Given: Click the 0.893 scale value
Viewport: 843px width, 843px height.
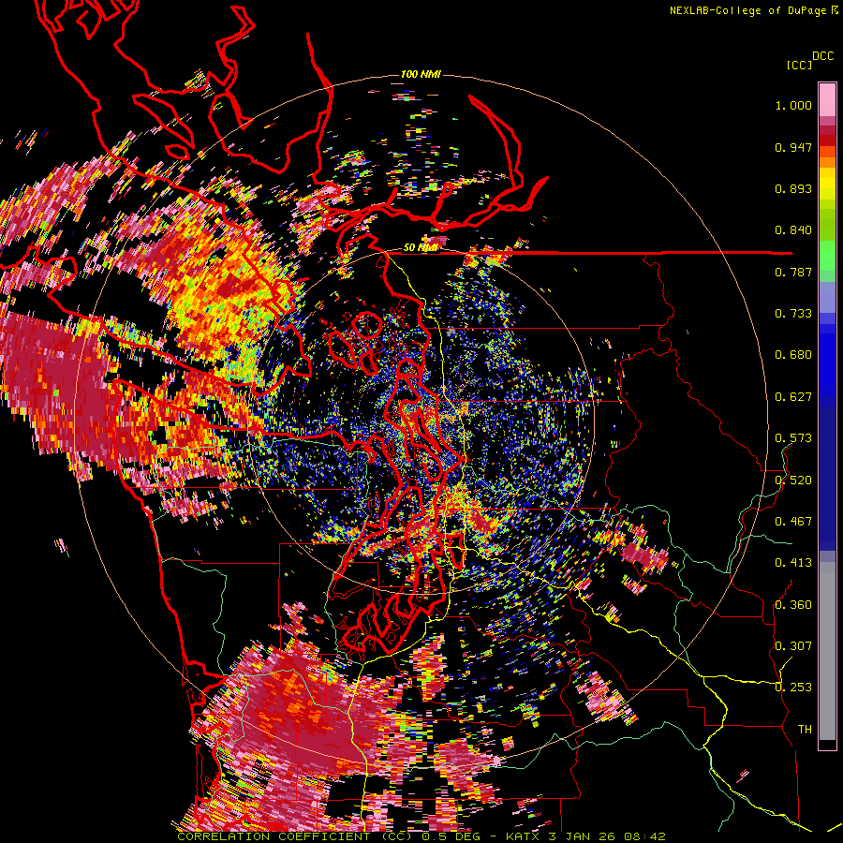Looking at the screenshot, I should [793, 188].
